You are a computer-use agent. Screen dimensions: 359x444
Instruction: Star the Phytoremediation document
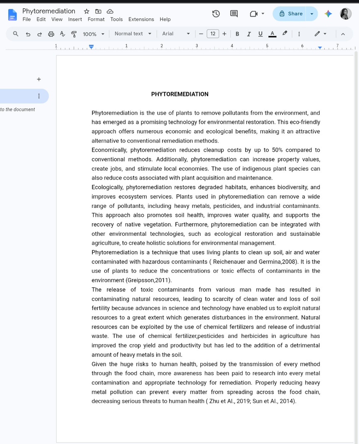point(87,11)
